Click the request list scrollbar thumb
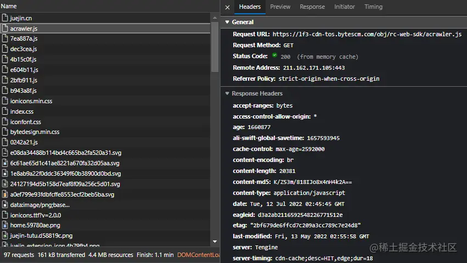The image size is (467, 263). click(215, 47)
